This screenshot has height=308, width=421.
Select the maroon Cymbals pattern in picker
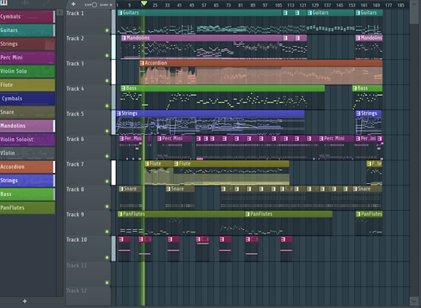pos(27,17)
